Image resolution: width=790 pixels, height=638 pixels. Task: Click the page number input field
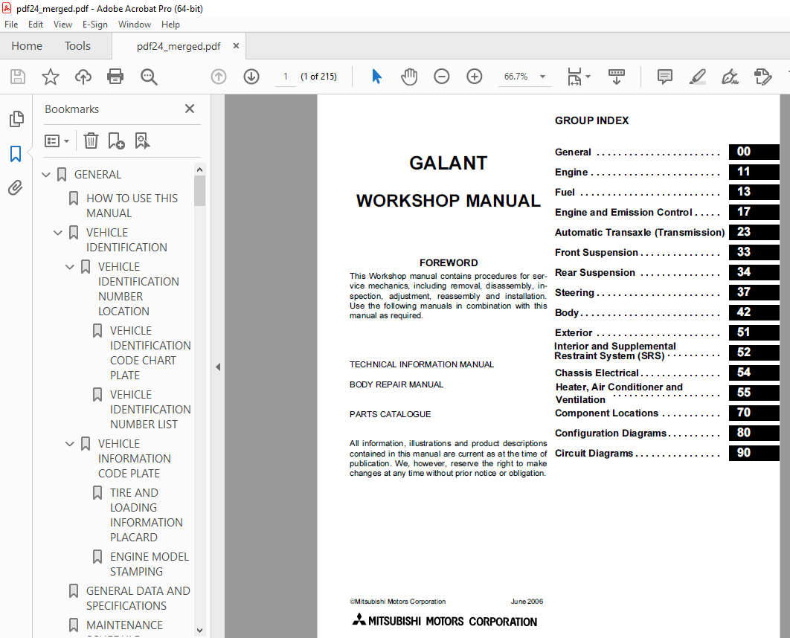tap(285, 77)
